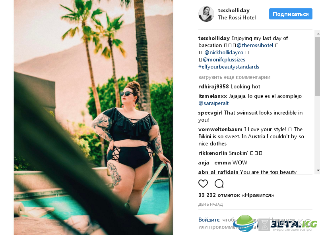Open the @saraiperalt mention in comment

tap(213, 103)
